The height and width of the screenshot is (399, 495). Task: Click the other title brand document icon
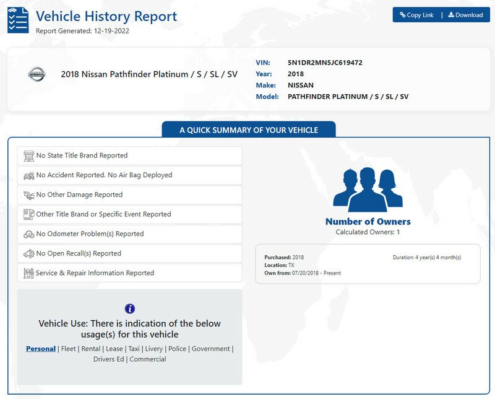[x=28, y=214]
